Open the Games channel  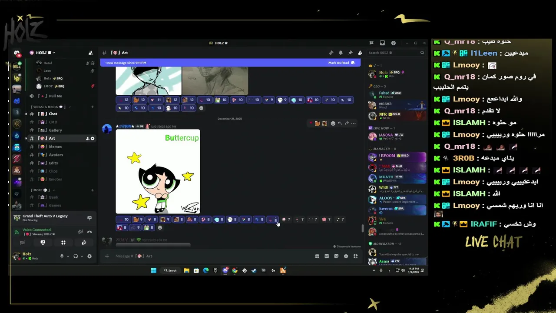(61, 205)
